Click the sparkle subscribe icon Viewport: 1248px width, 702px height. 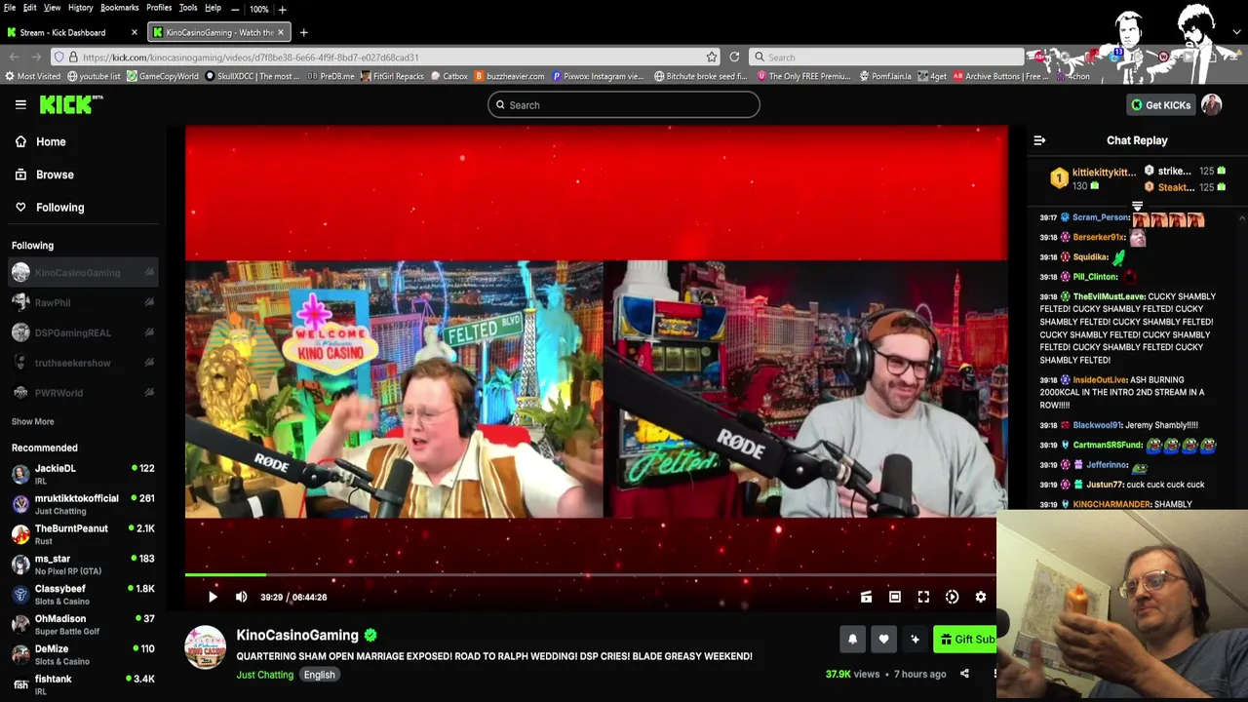coord(915,639)
